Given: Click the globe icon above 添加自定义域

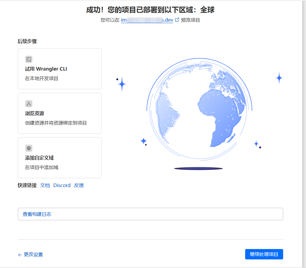Looking at the screenshot, I should click(x=28, y=148).
